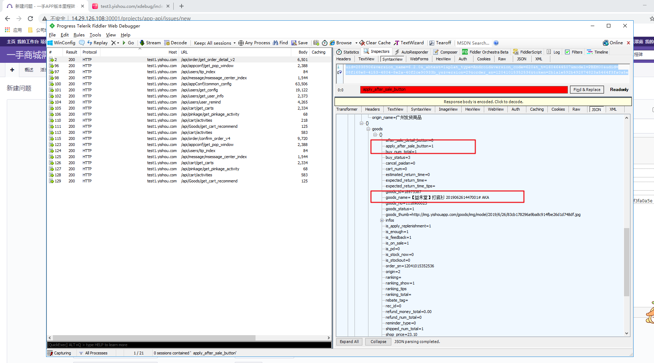Open the Keep: All sessions dropdown
The height and width of the screenshot is (363, 654).
click(215, 43)
